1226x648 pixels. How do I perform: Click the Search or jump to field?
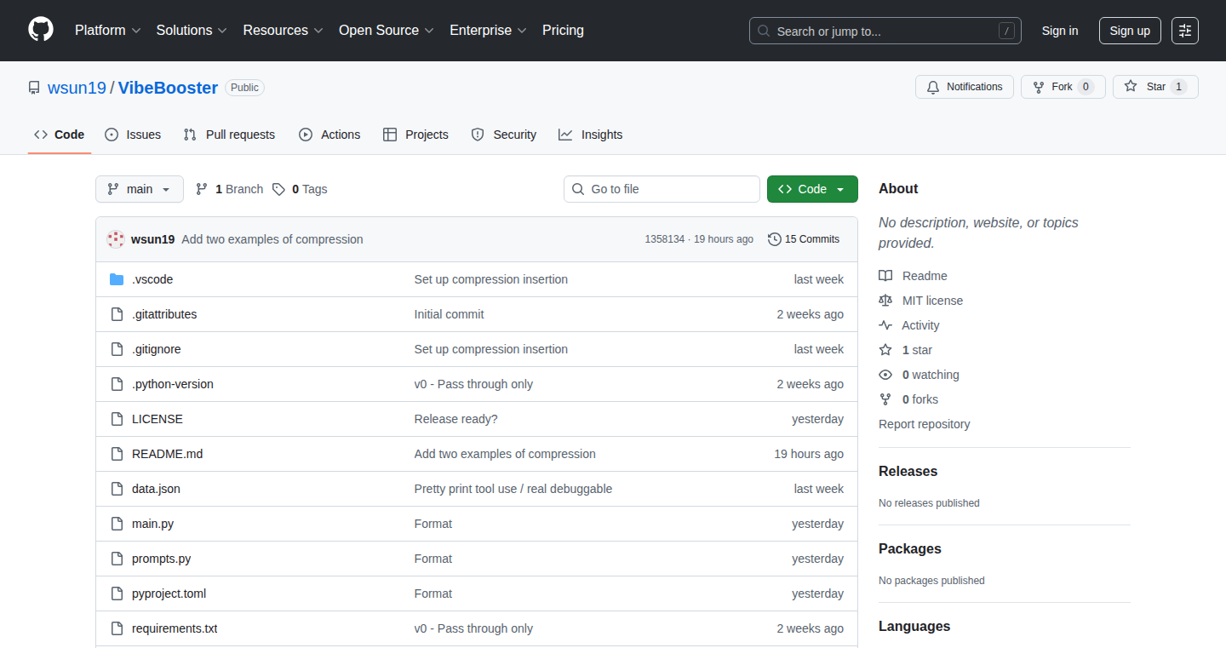(885, 31)
